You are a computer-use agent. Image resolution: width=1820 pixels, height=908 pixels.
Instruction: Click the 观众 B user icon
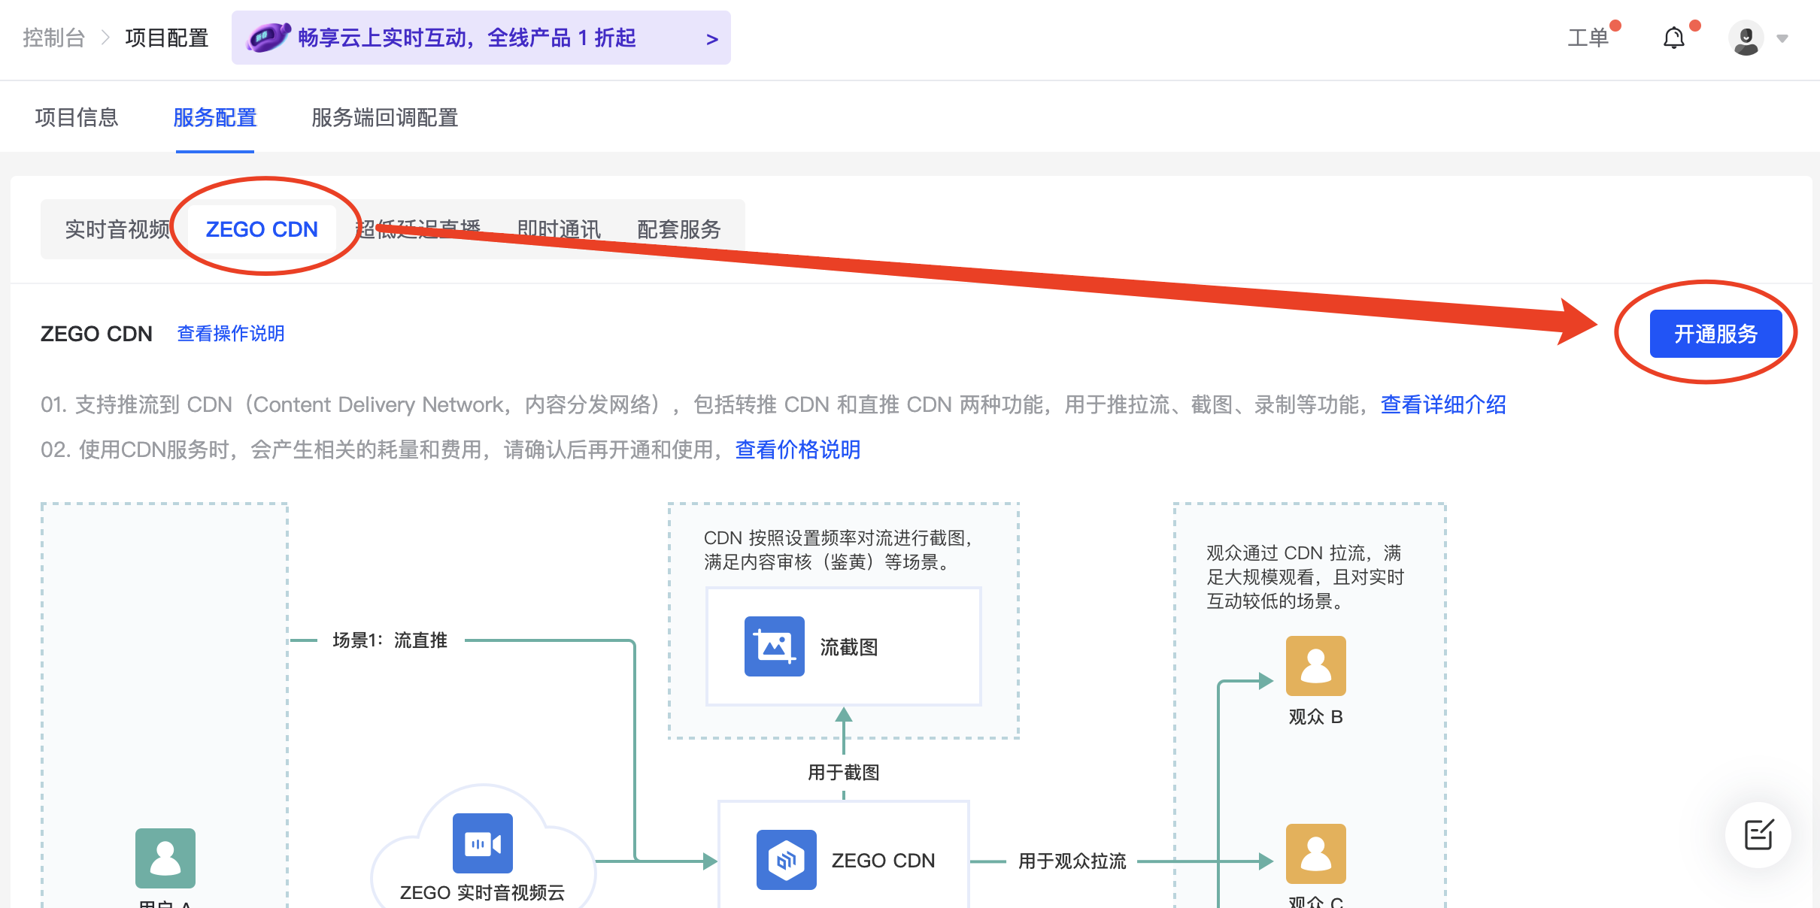(x=1315, y=666)
